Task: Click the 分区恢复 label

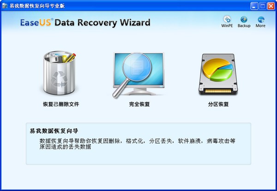Action: pyautogui.click(x=218, y=104)
